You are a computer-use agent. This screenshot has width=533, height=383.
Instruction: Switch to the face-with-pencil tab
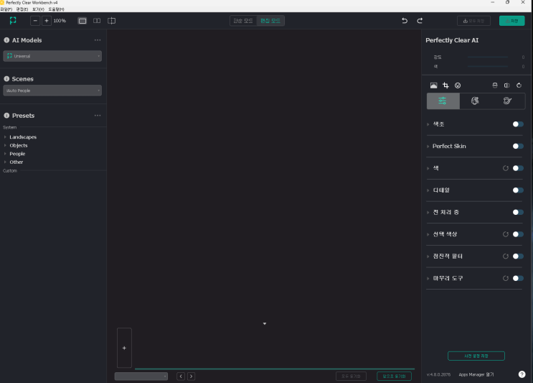(507, 101)
